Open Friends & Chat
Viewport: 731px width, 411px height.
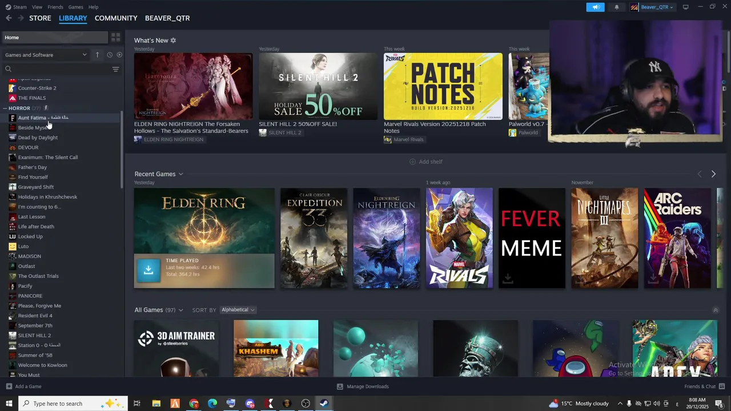coord(704,386)
